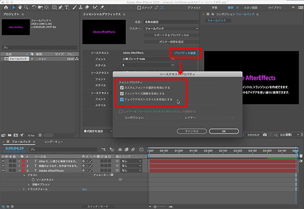Switch to the 小さい画面 workspace
The image size is (304, 209).
[x=251, y=7]
